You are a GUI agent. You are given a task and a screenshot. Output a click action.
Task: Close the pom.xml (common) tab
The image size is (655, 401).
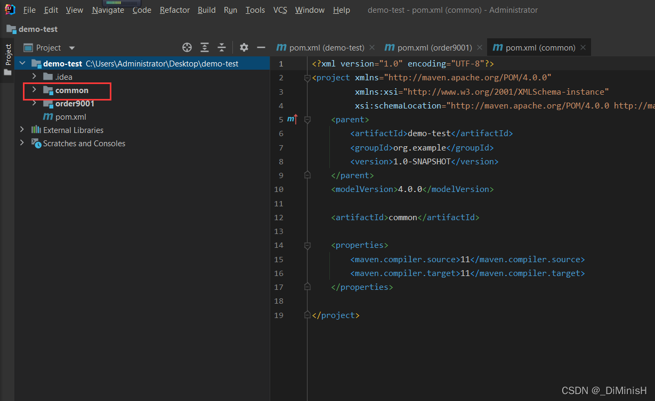(x=583, y=47)
